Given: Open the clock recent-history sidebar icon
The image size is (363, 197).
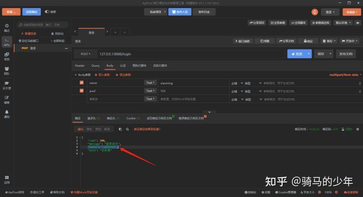Looking at the screenshot, I should [x=7, y=28].
